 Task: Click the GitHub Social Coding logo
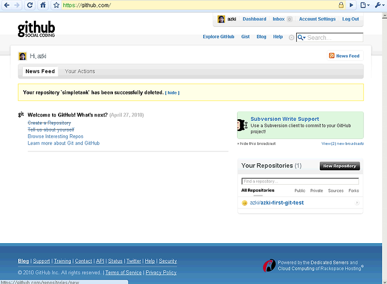click(x=37, y=29)
